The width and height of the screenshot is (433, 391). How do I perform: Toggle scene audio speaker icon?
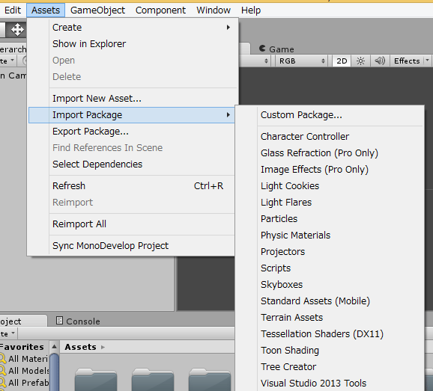tap(380, 61)
